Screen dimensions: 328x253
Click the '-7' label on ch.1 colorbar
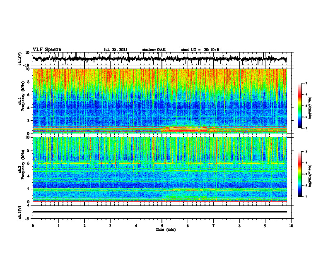coord(305,128)
